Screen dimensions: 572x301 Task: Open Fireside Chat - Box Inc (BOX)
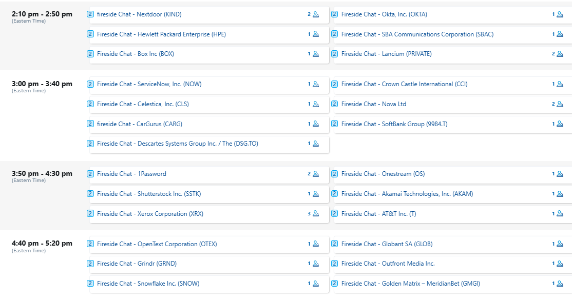click(x=136, y=54)
